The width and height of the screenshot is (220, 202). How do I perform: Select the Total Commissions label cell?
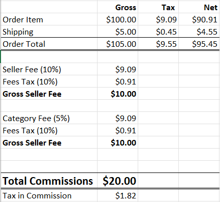pos(49,181)
